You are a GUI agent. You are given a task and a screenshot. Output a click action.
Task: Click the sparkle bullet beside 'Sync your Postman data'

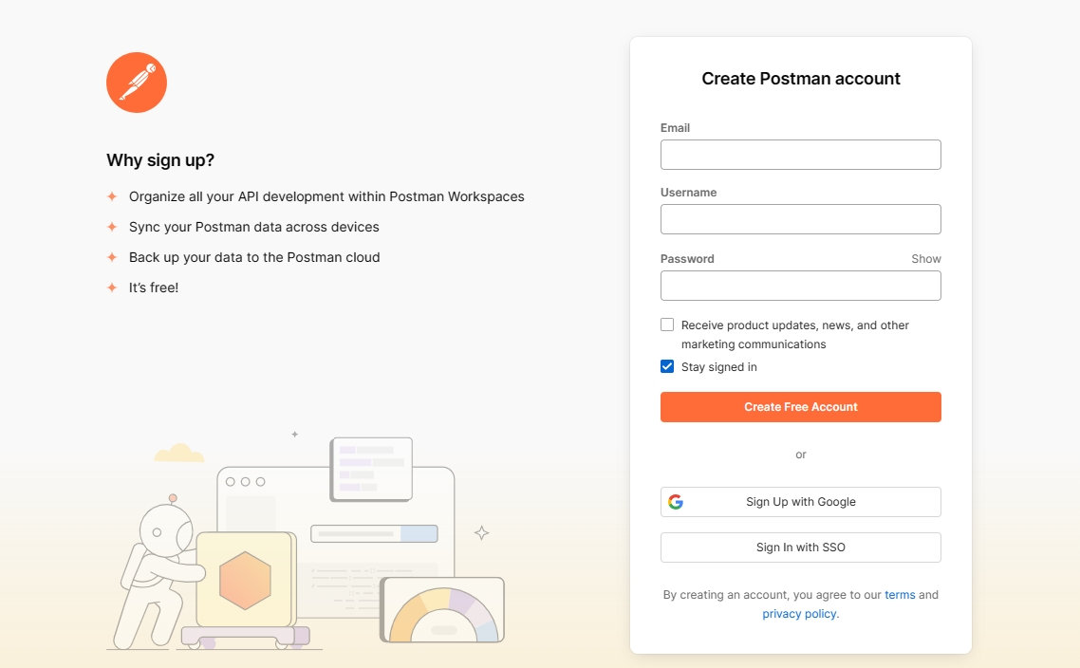[112, 227]
